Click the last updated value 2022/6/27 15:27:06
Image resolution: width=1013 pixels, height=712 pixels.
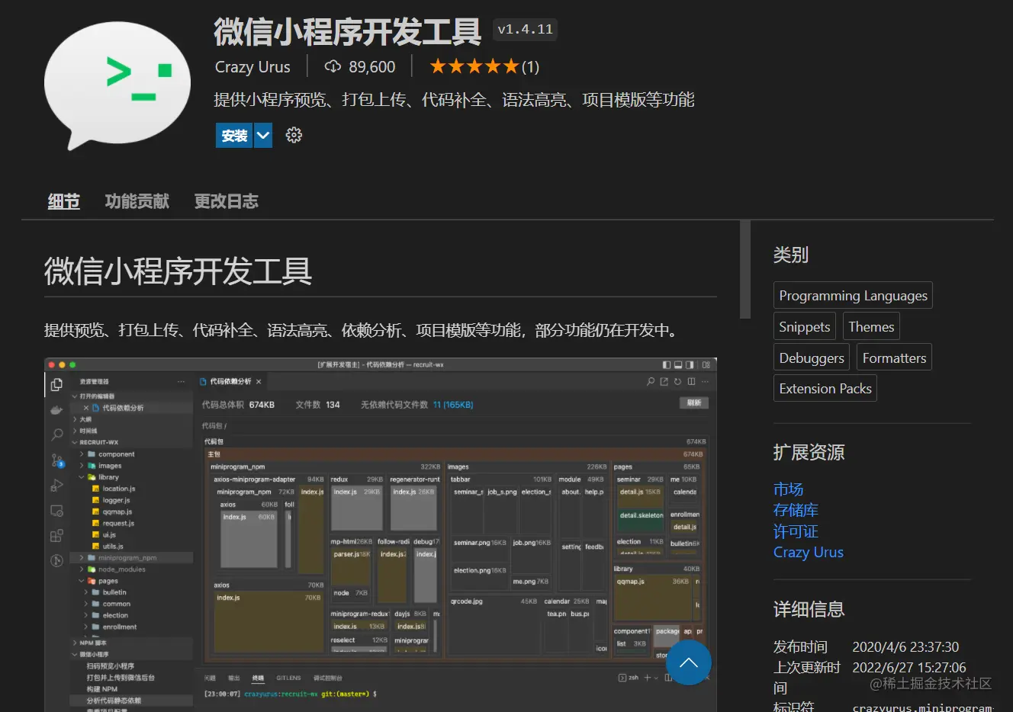909,668
